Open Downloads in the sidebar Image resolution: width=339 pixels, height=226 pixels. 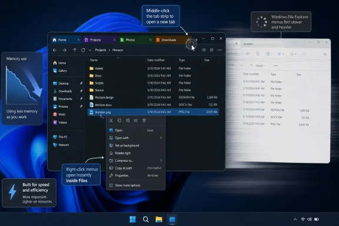(62, 91)
